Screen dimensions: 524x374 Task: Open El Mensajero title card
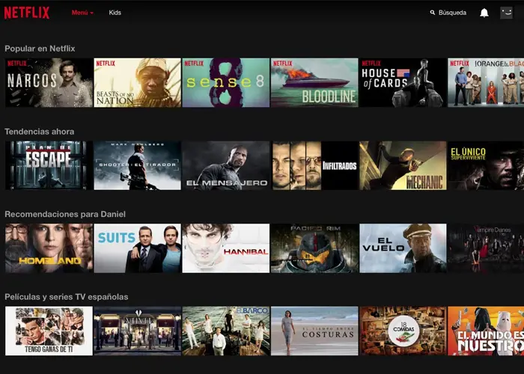226,165
